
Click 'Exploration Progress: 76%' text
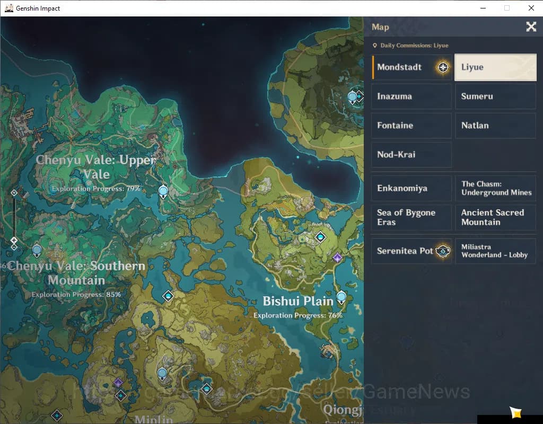coord(298,315)
